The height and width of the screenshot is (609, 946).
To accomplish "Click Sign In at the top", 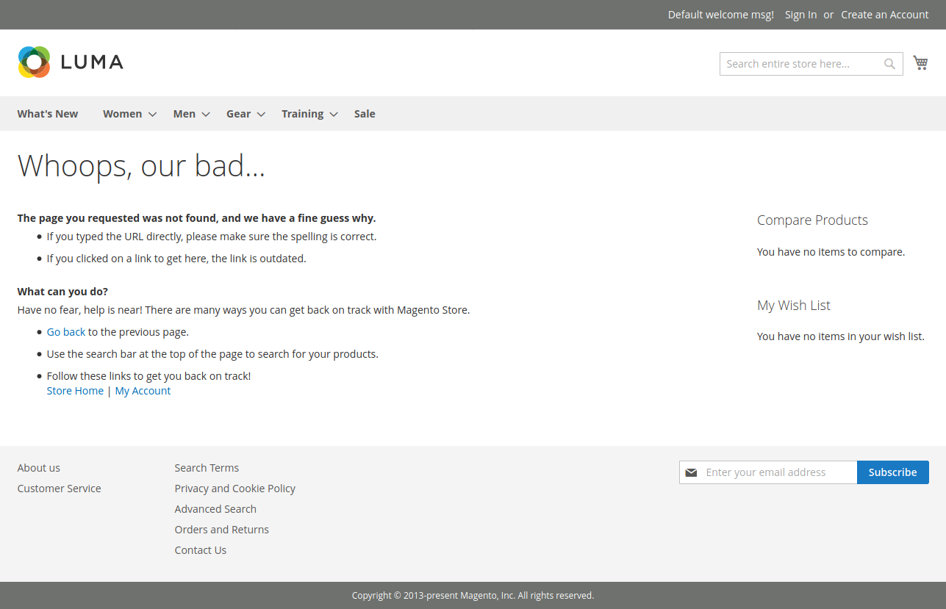I will 800,15.
